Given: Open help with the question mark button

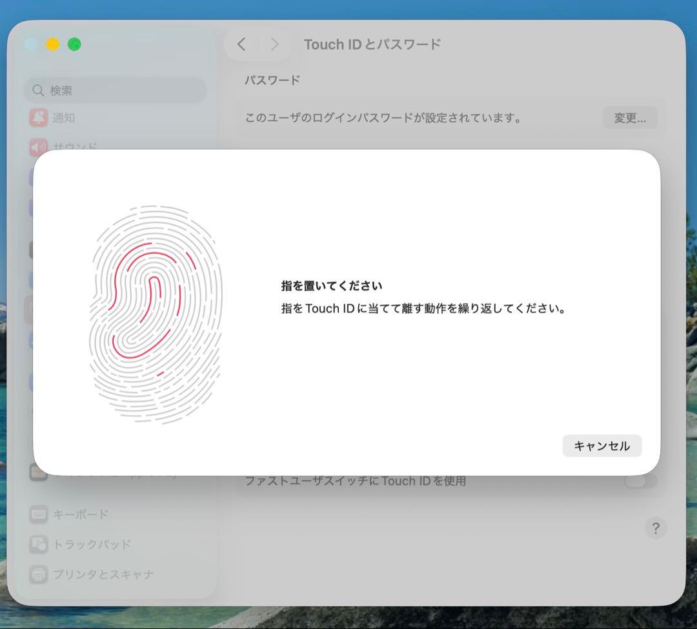Looking at the screenshot, I should [x=655, y=528].
